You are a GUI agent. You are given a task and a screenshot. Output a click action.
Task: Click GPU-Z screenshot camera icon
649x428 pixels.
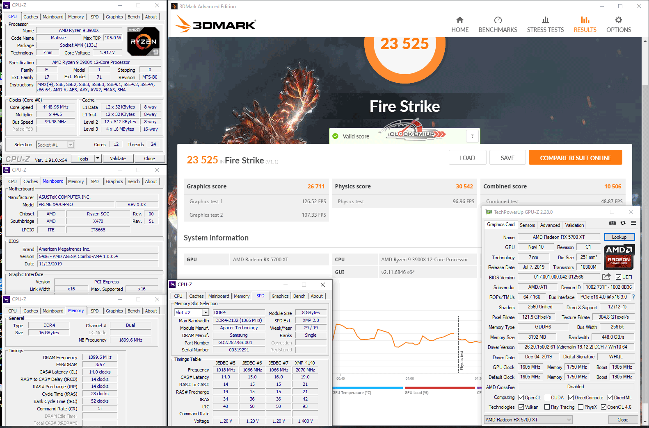tap(612, 223)
